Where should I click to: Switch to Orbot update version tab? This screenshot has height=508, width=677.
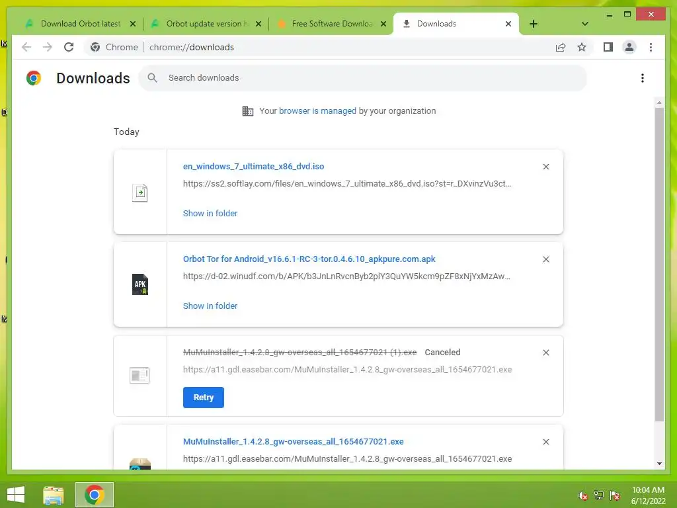[206, 24]
